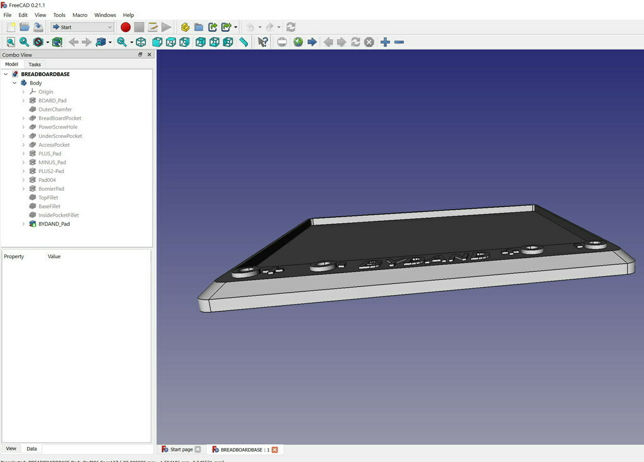This screenshot has width=644, height=462.
Task: Float the Combo View panel
Action: click(x=140, y=55)
